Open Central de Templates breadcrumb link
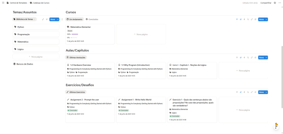 (x=18, y=3)
